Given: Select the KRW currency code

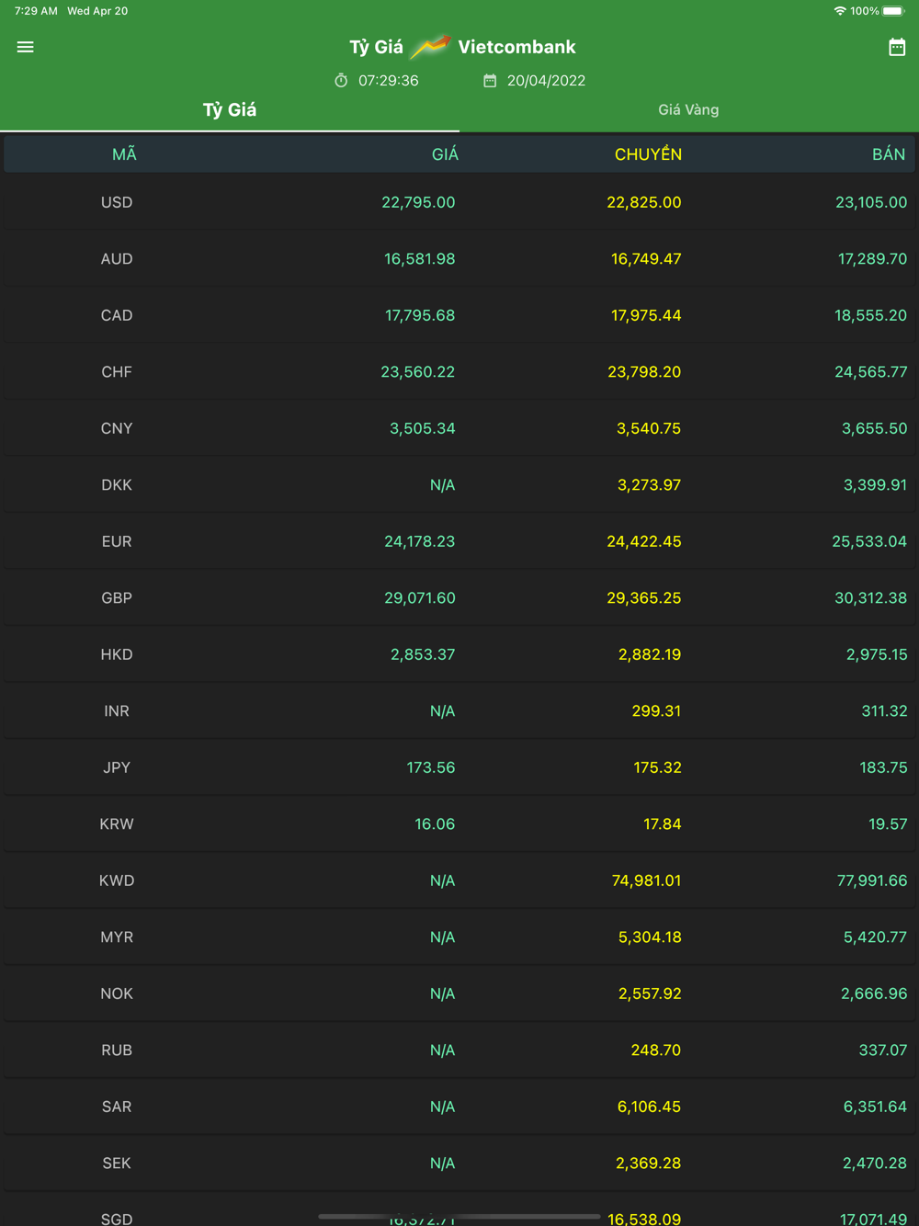Looking at the screenshot, I should 117,824.
